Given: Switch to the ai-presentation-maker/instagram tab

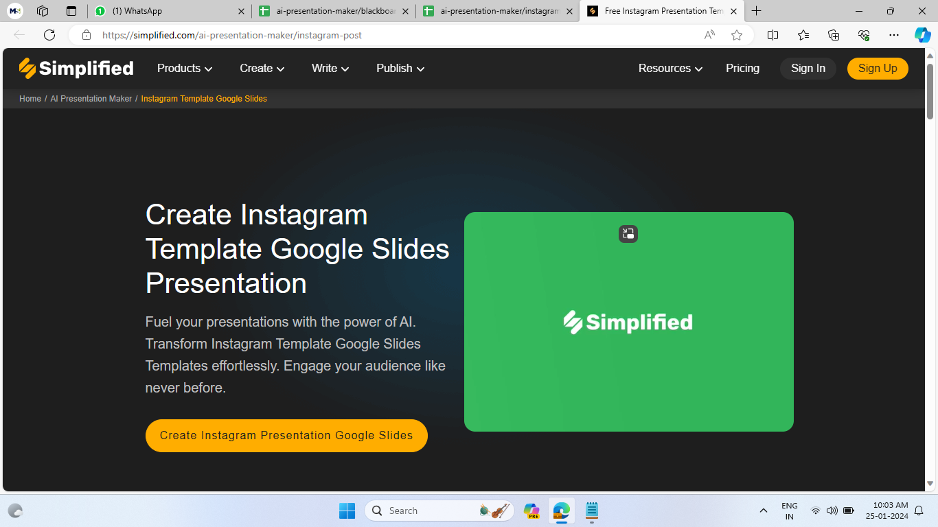Looking at the screenshot, I should [497, 11].
